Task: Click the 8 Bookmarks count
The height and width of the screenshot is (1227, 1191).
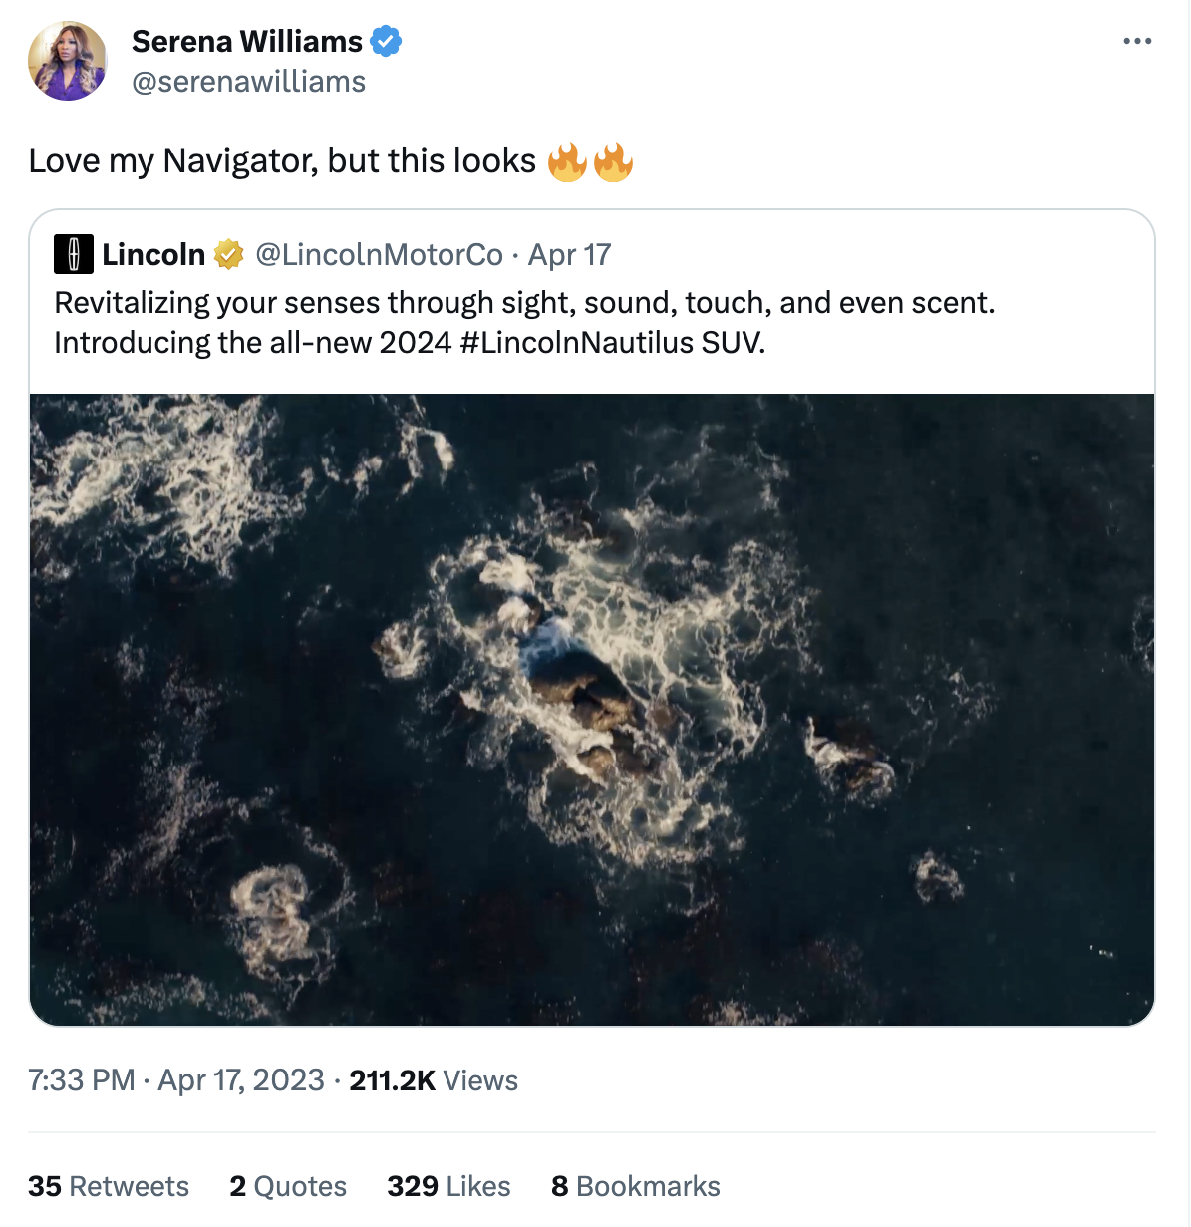Action: coord(636,1186)
